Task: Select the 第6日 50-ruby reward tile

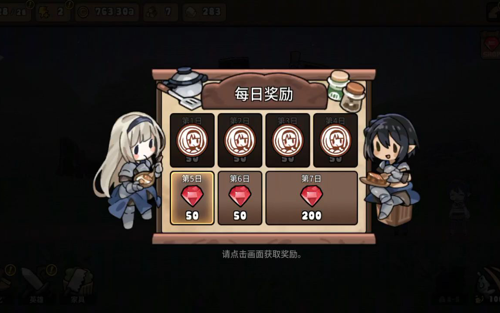Action: point(240,198)
